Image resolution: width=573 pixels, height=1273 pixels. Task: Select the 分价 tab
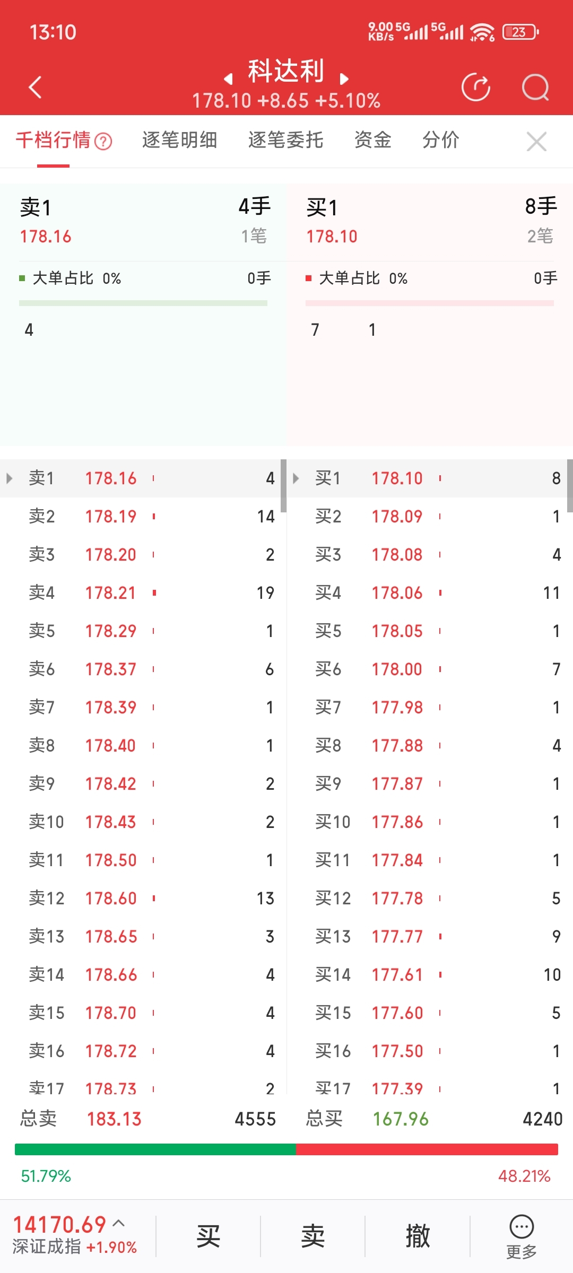(x=440, y=140)
